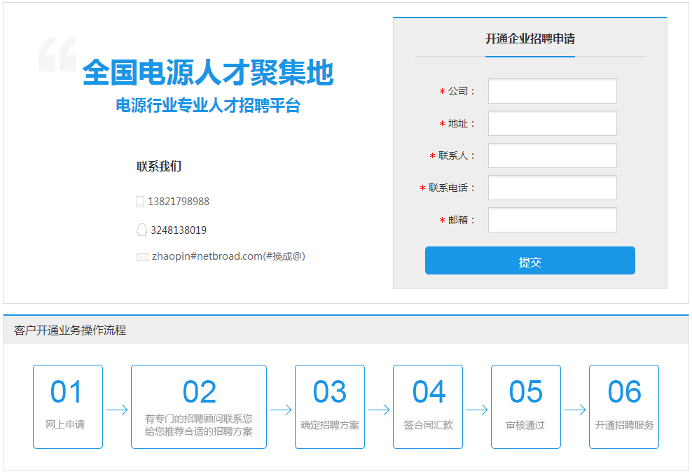
Task: Click the 客户开通业务操作流程 section header
Action: pyautogui.click(x=70, y=330)
